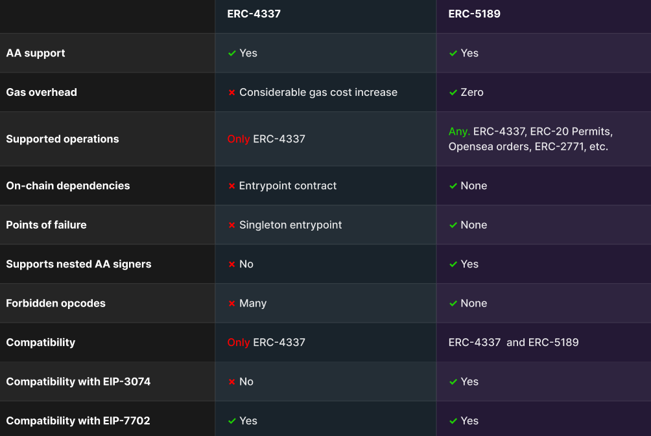
Task: Click the Forbidden opcodes row label
Action: coord(56,303)
